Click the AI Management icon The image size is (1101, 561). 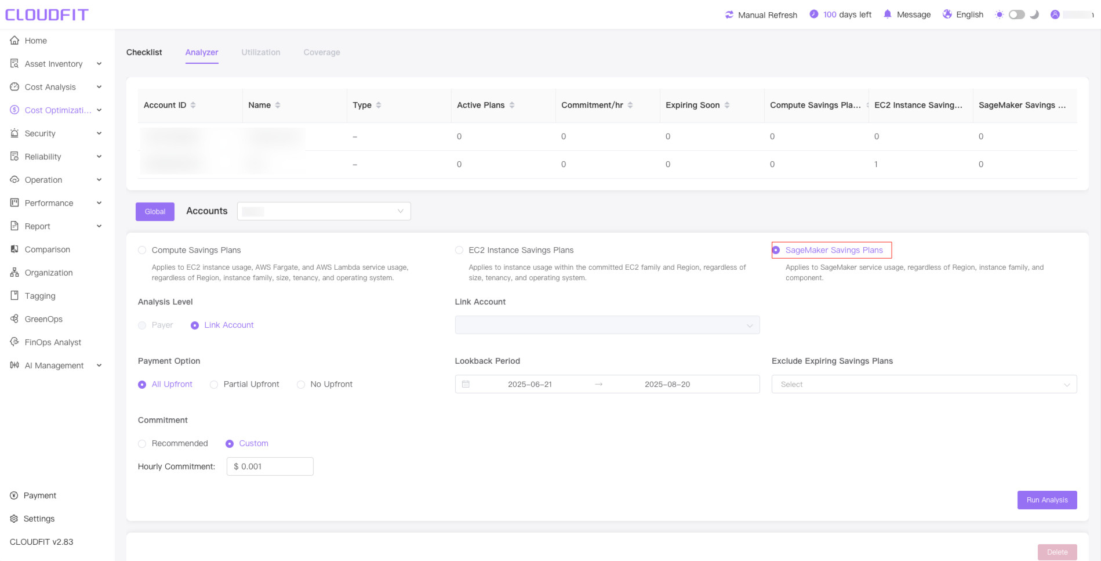(x=14, y=365)
